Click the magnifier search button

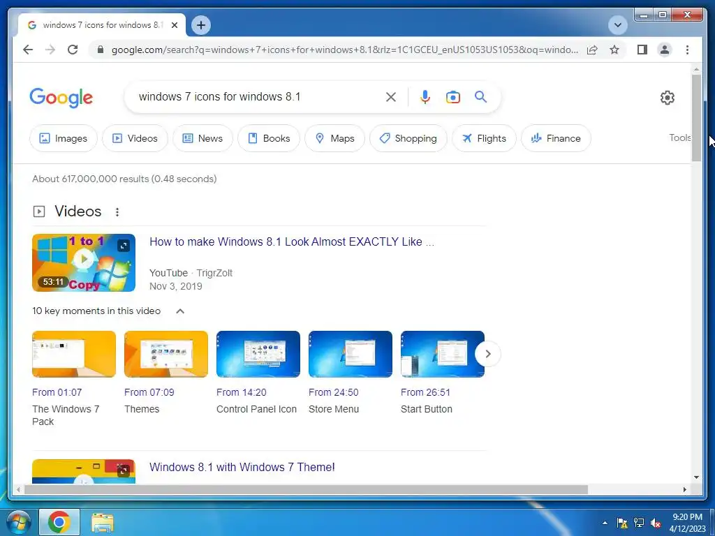480,96
